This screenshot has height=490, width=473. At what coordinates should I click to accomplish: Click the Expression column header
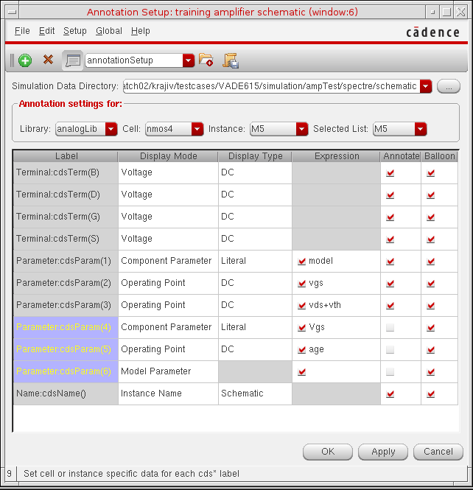[x=336, y=156]
